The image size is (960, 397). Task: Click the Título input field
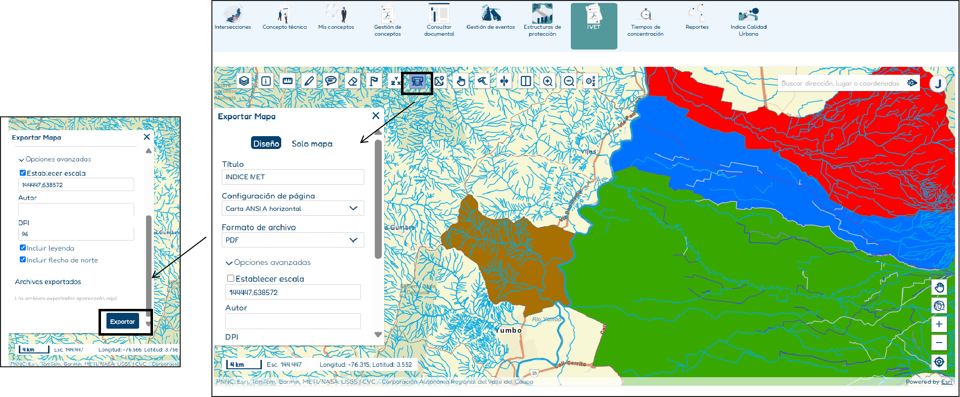(293, 177)
